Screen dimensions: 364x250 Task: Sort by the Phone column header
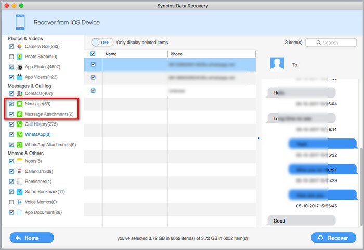[212, 54]
